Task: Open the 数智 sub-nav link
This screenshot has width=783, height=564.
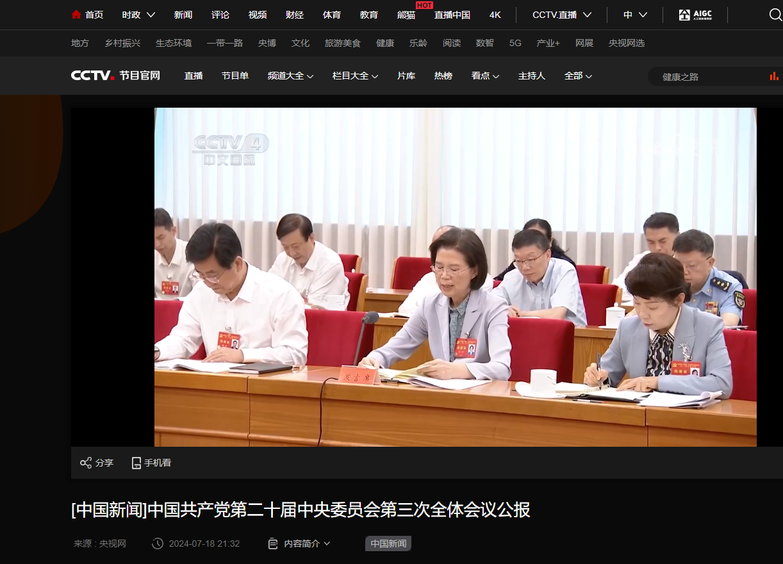Action: 485,43
